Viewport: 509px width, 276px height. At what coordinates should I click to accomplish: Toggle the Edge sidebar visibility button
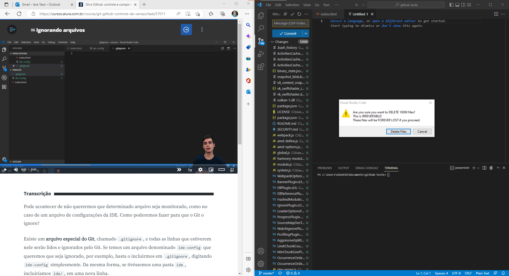(x=248, y=259)
